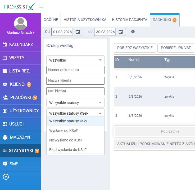The width and height of the screenshot is (195, 190).
Task: Click the user avatar picture
Action: tap(20, 23)
